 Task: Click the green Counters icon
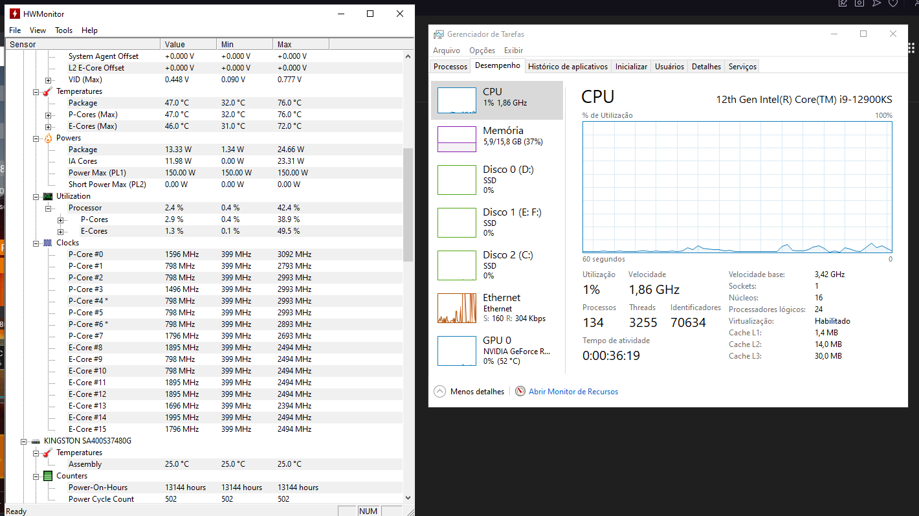(48, 476)
